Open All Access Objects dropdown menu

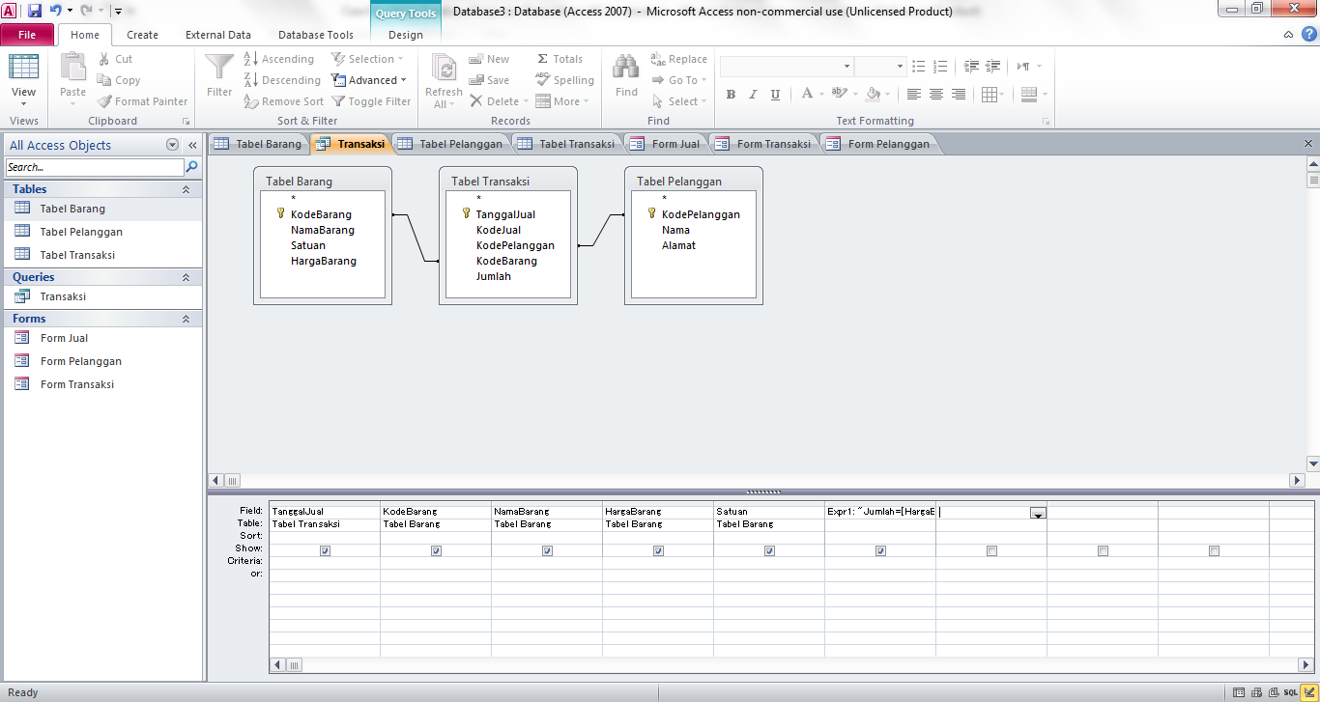click(173, 145)
